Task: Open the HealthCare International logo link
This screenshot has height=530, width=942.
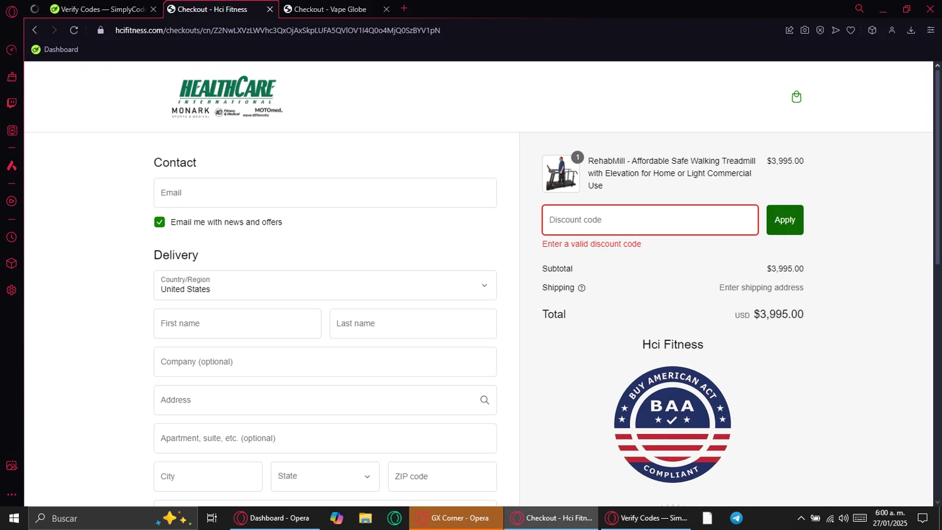Action: pos(227,97)
